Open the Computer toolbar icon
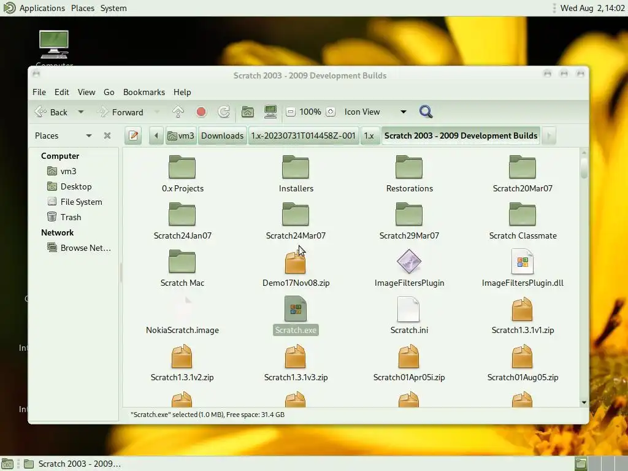Screen dimensions: 628x471 (270, 112)
